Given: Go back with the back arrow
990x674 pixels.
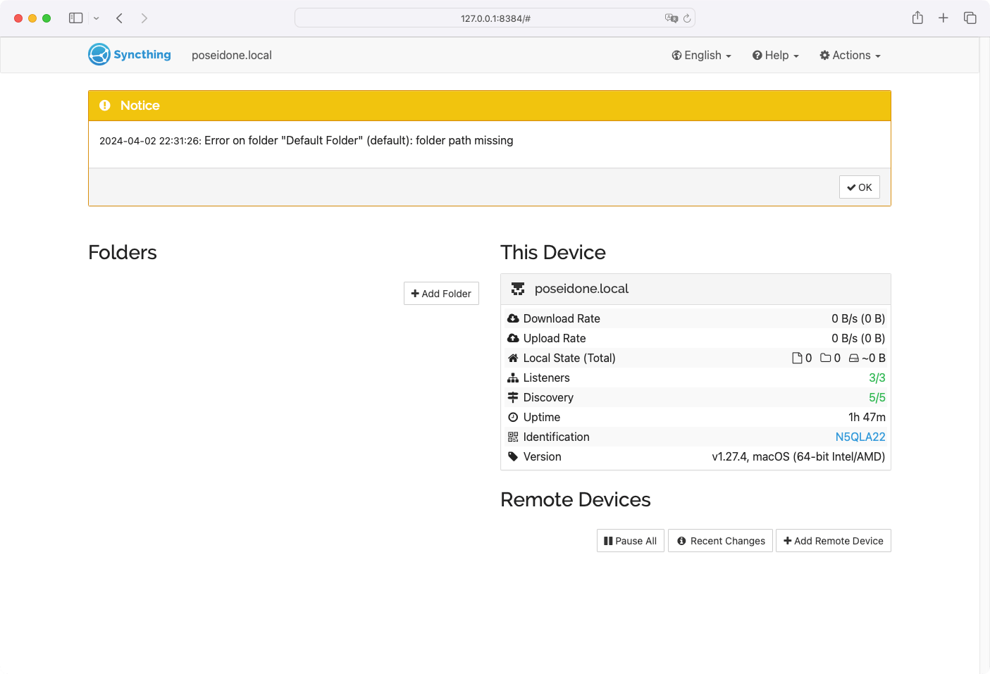Looking at the screenshot, I should click(120, 18).
